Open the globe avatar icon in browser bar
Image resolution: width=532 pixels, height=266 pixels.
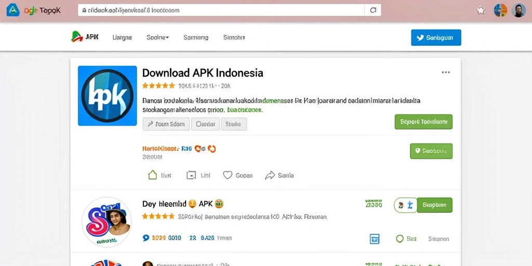500,10
